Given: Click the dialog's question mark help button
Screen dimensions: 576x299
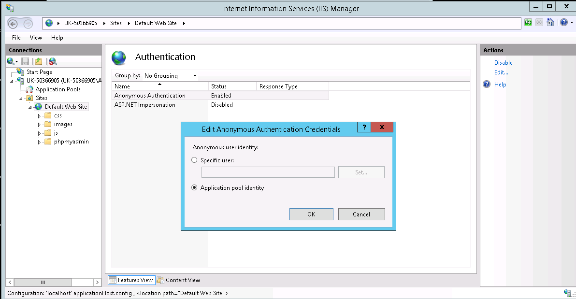Looking at the screenshot, I should pyautogui.click(x=364, y=127).
